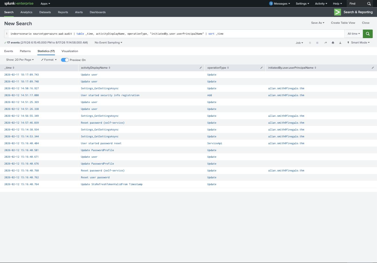This screenshot has width=377, height=263.
Task: Open the Save As dropdown
Action: [x=318, y=23]
